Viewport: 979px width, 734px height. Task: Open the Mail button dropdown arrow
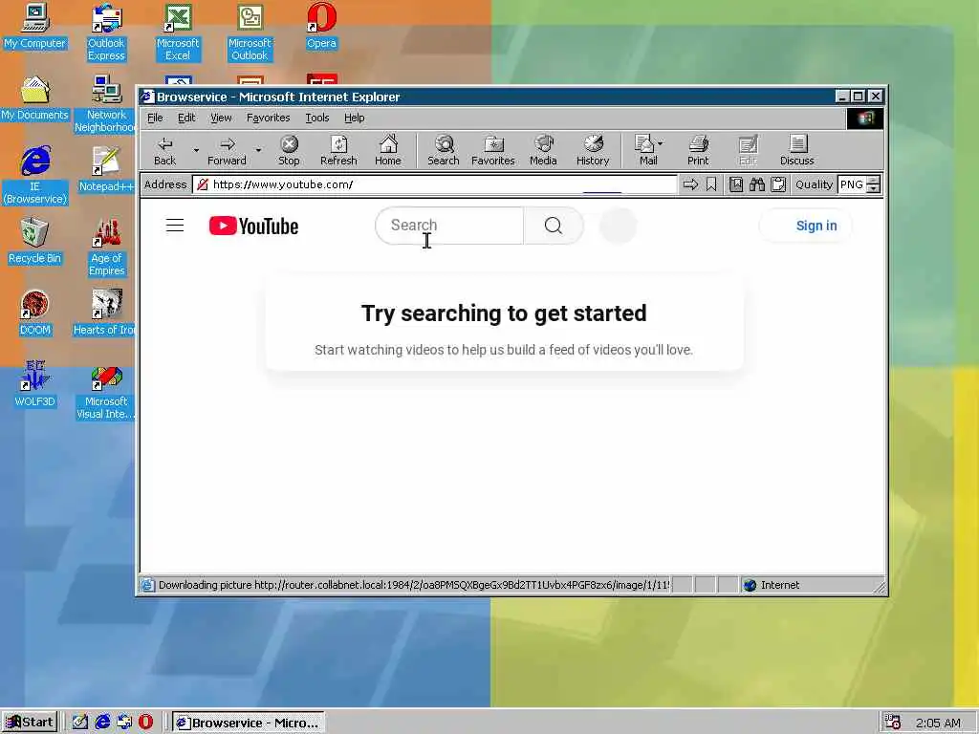pos(661,143)
